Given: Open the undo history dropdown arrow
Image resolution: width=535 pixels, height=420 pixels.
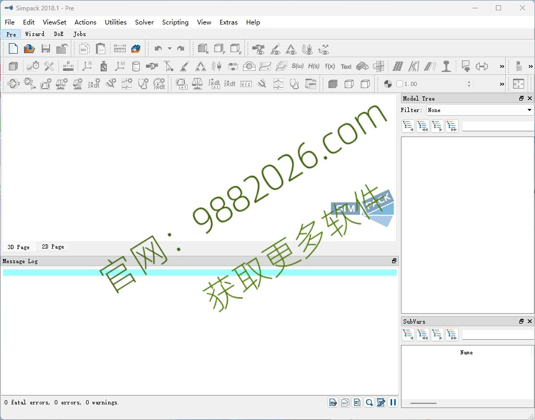Looking at the screenshot, I should [169, 49].
